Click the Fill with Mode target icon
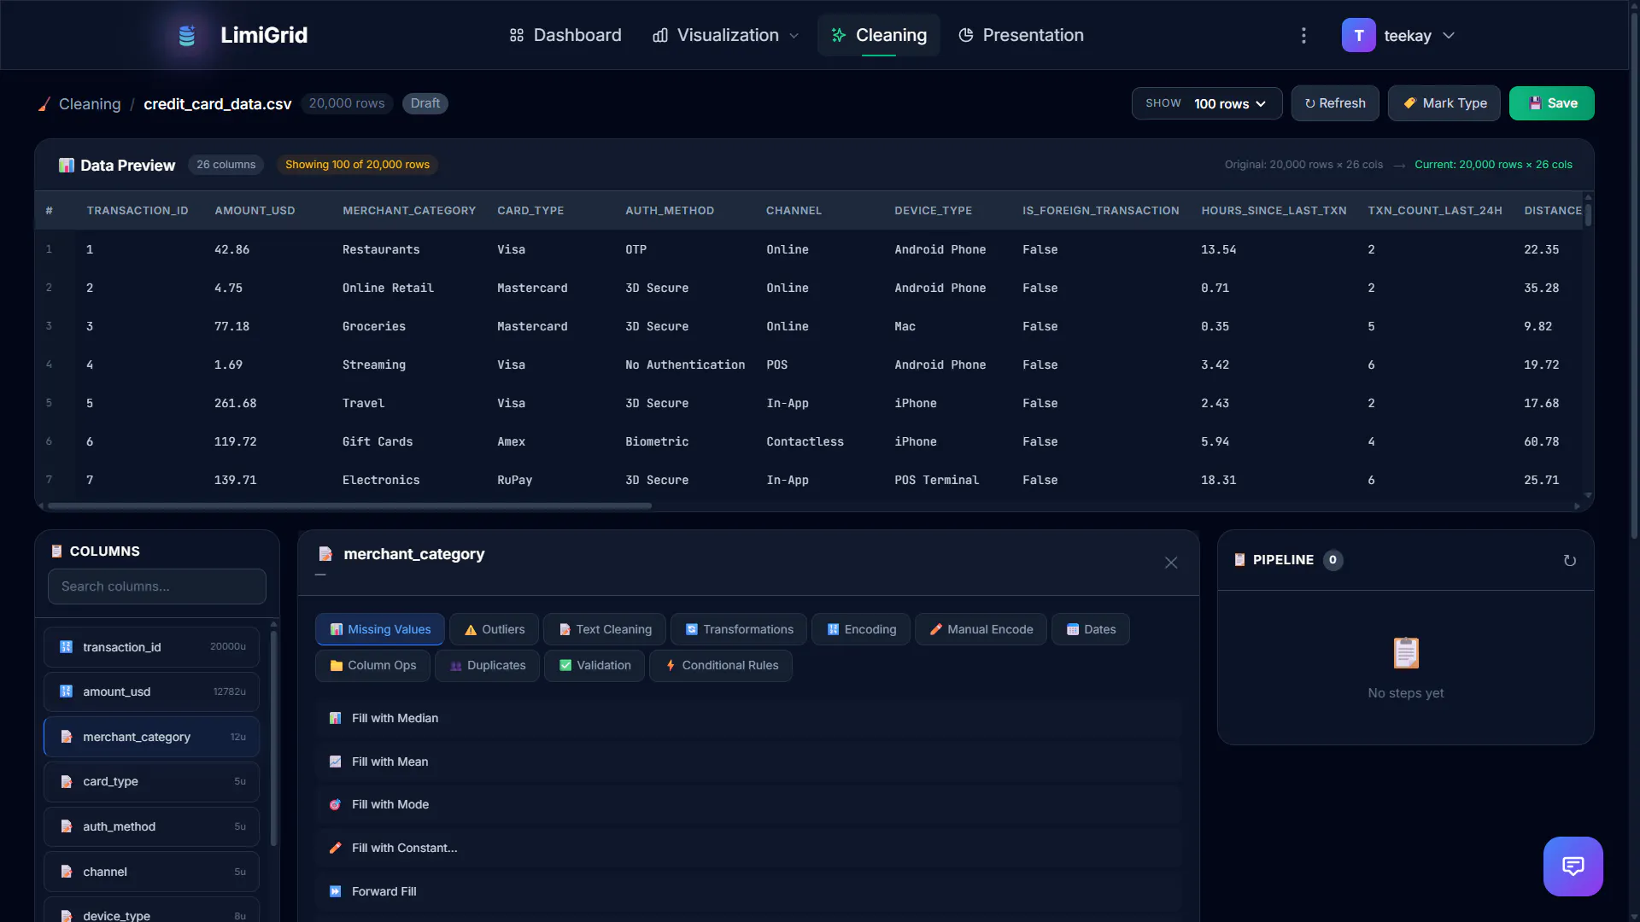Viewport: 1640px width, 922px height. [x=335, y=804]
